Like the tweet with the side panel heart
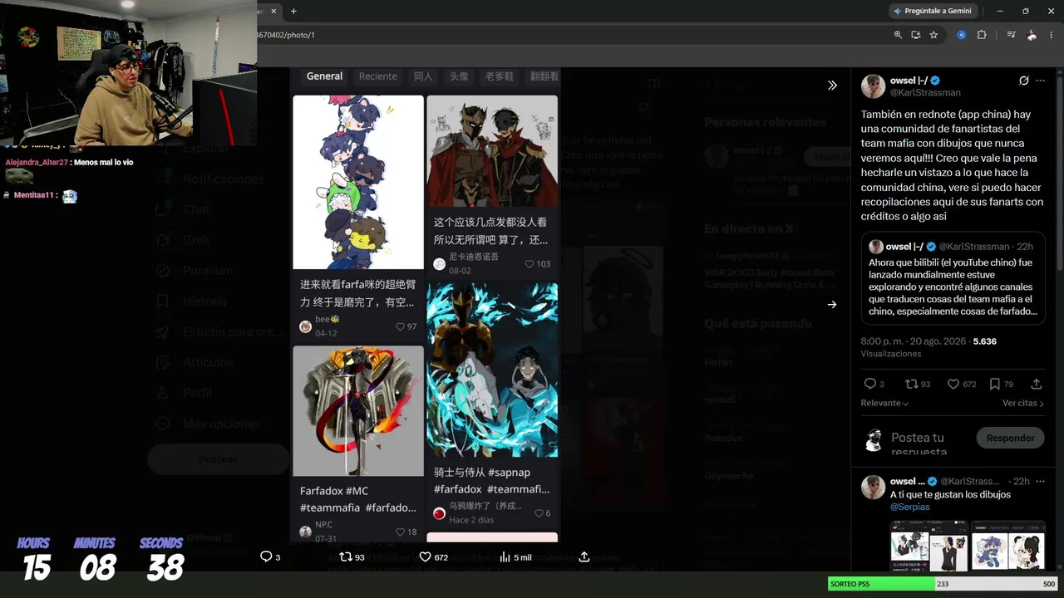This screenshot has width=1064, height=598. tap(953, 384)
